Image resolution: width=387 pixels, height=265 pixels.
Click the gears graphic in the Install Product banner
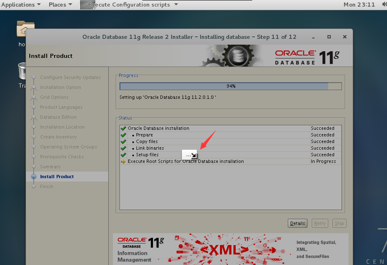237,55
